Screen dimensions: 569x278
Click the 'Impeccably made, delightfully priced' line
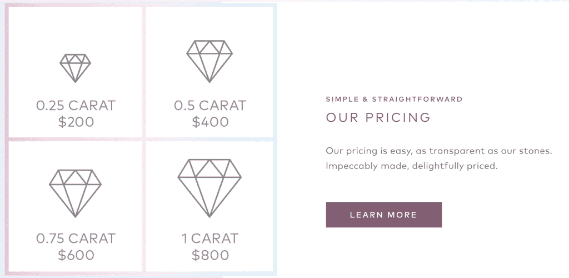point(411,166)
